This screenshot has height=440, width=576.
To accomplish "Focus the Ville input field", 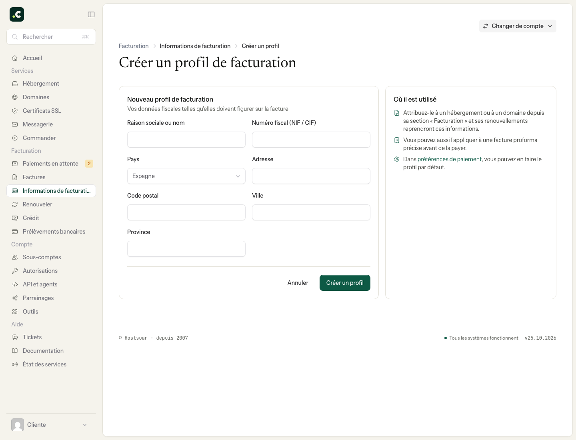I will 311,212.
